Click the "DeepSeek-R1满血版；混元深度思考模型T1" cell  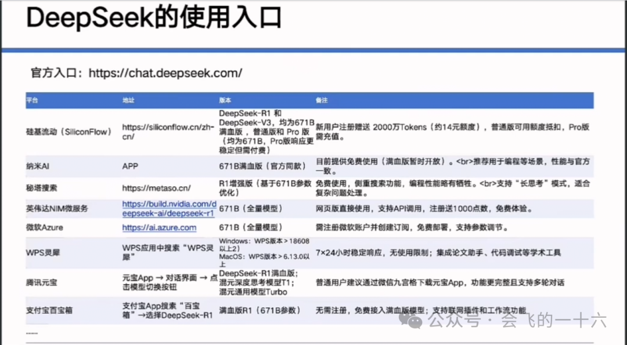click(x=259, y=283)
